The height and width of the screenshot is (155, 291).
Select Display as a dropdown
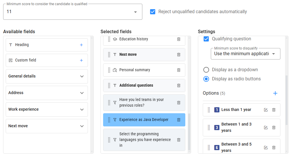pos(206,70)
